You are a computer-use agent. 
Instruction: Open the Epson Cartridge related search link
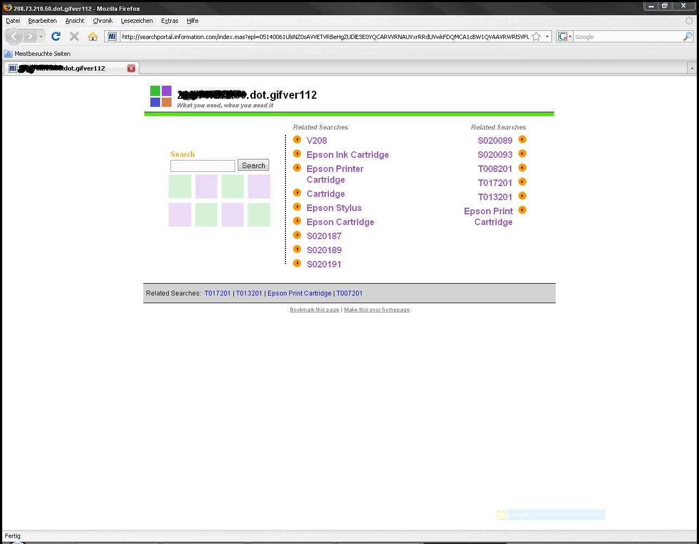tap(340, 222)
